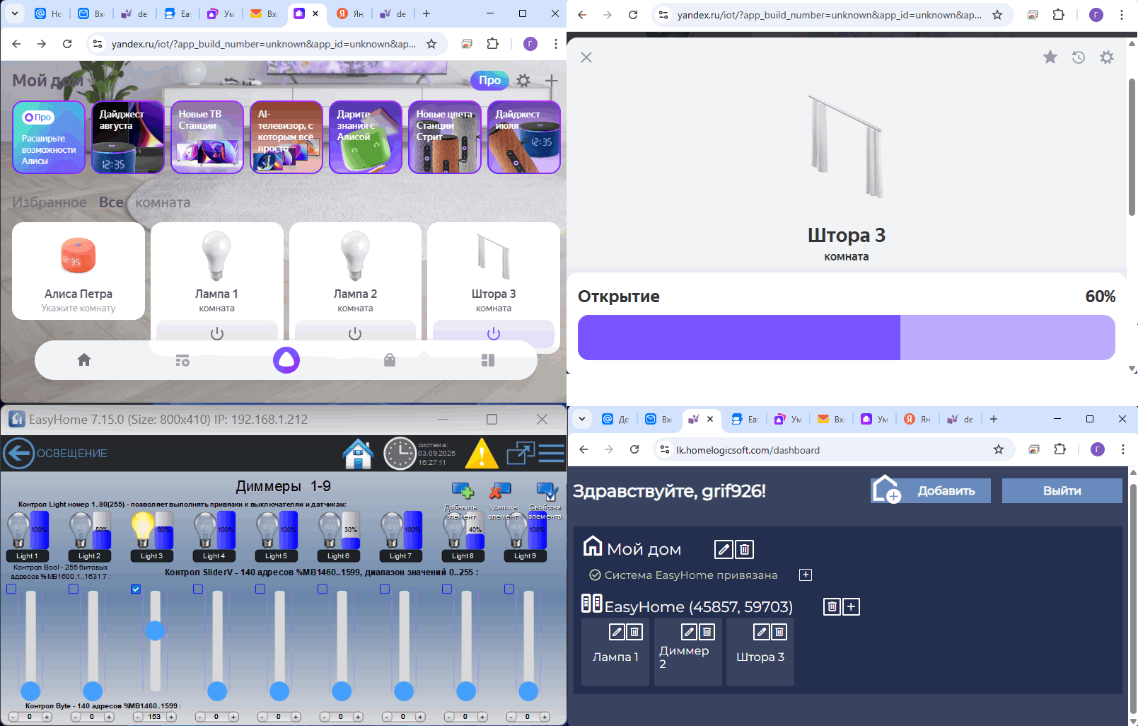This screenshot has height=726, width=1138.
Task: Open Свойства элемента icon in EasyHome
Action: (x=547, y=490)
